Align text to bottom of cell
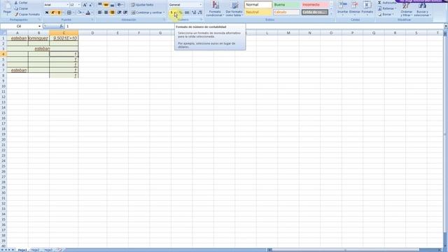The height and width of the screenshot is (252, 448). tap(112, 5)
